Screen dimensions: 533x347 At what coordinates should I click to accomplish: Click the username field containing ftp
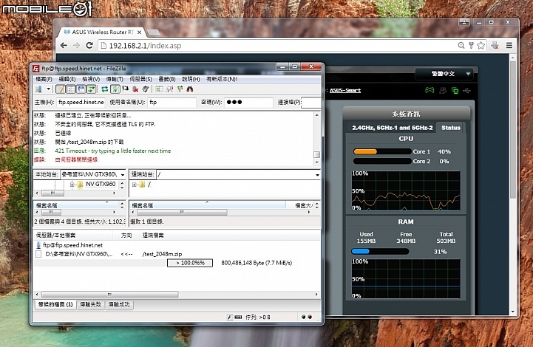click(172, 102)
